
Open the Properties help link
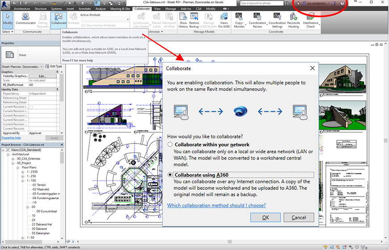pyautogui.click(x=11, y=138)
